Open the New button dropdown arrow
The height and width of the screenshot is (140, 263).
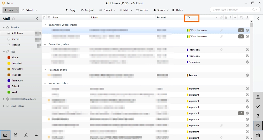point(17,10)
